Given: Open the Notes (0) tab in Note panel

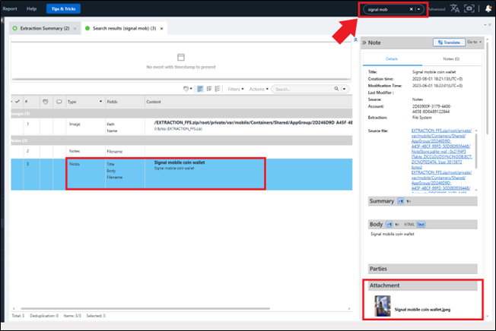Looking at the screenshot, I should click(450, 58).
